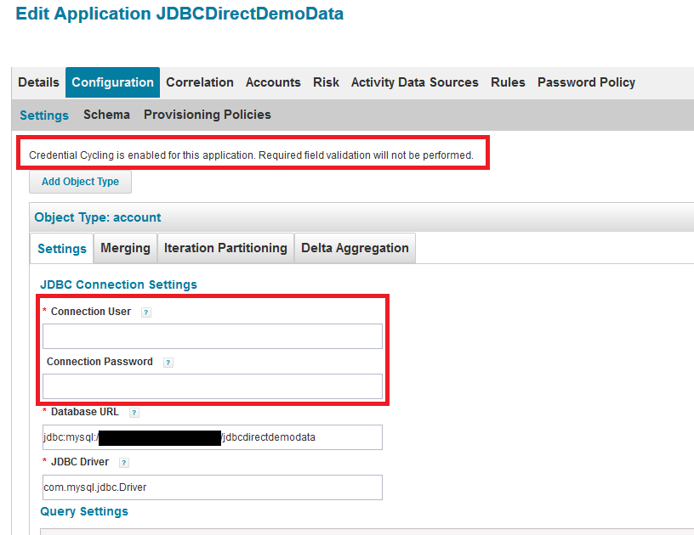Screen dimensions: 694x535
Task: Go to the Accounts tab
Action: tap(273, 82)
